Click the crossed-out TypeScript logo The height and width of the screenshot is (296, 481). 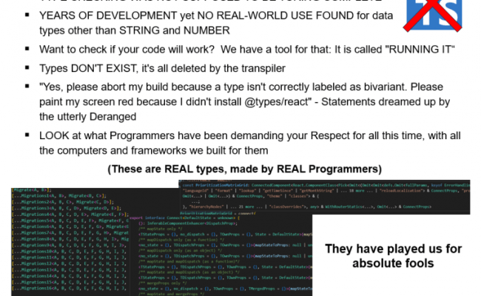(x=433, y=15)
